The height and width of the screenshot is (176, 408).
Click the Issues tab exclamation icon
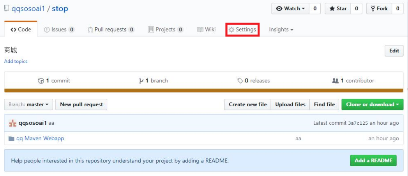click(47, 30)
